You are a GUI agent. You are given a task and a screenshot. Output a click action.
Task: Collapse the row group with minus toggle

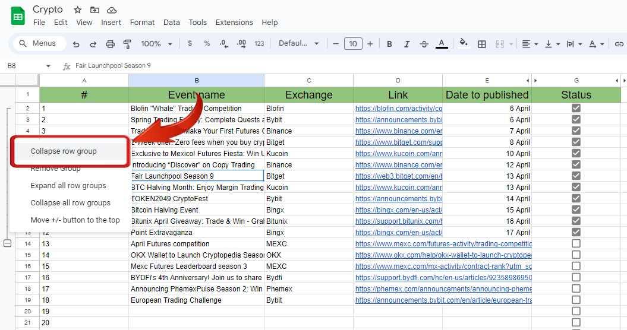click(x=7, y=243)
